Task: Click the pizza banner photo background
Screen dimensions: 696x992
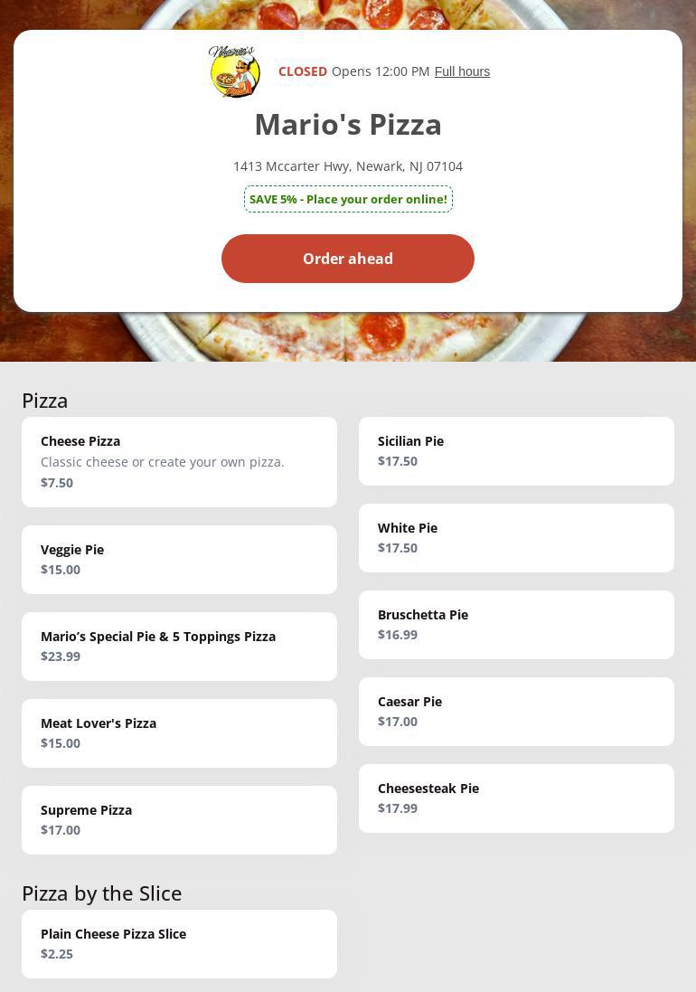Action: point(348,337)
